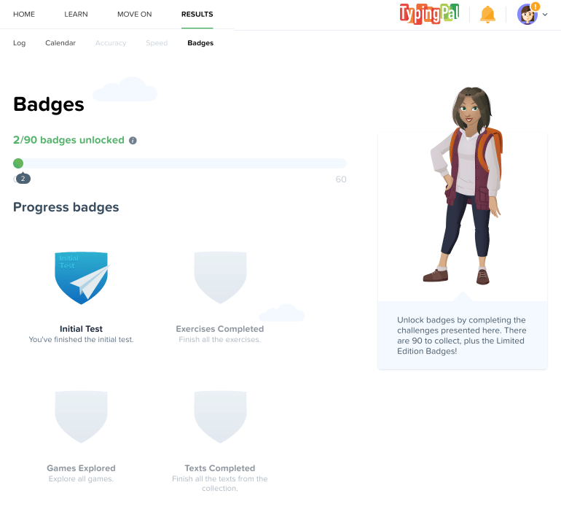Image resolution: width=561 pixels, height=512 pixels.
Task: Open the notifications bell icon
Action: point(487,15)
